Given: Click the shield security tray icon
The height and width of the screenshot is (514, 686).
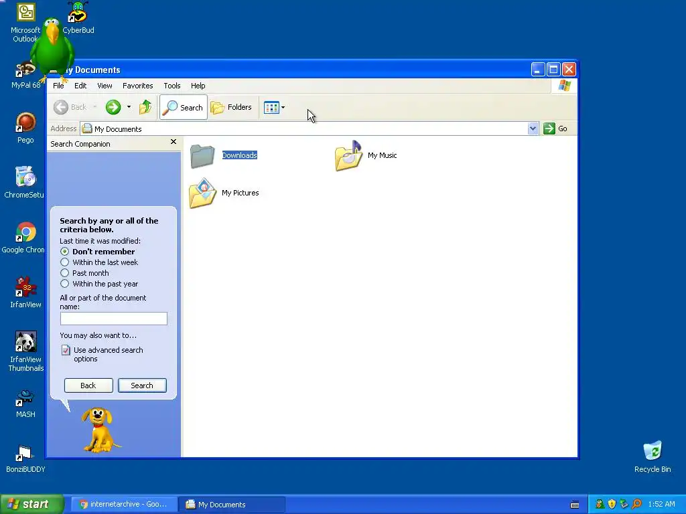Looking at the screenshot, I should click(x=612, y=504).
